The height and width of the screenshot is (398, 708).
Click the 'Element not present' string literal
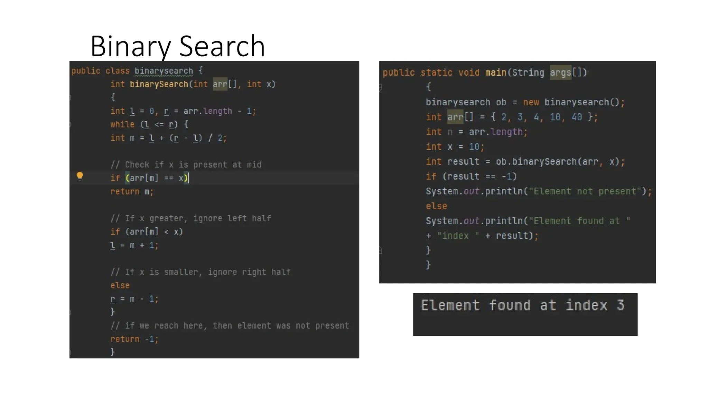point(585,191)
